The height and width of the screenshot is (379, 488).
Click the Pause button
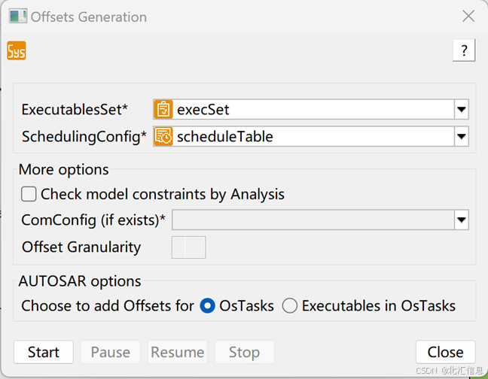[x=111, y=352]
